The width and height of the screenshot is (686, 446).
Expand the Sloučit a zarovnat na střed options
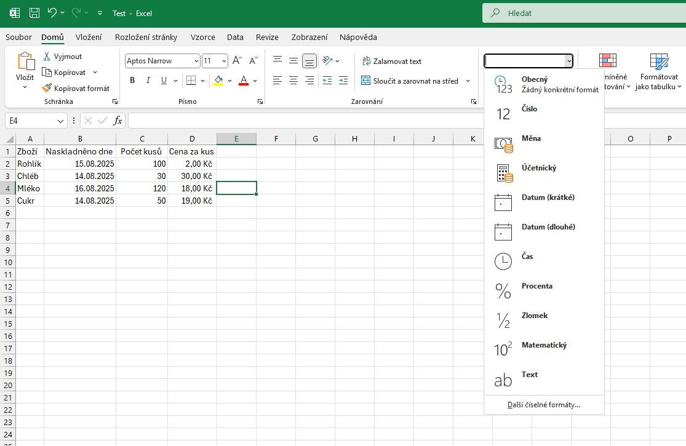click(467, 81)
